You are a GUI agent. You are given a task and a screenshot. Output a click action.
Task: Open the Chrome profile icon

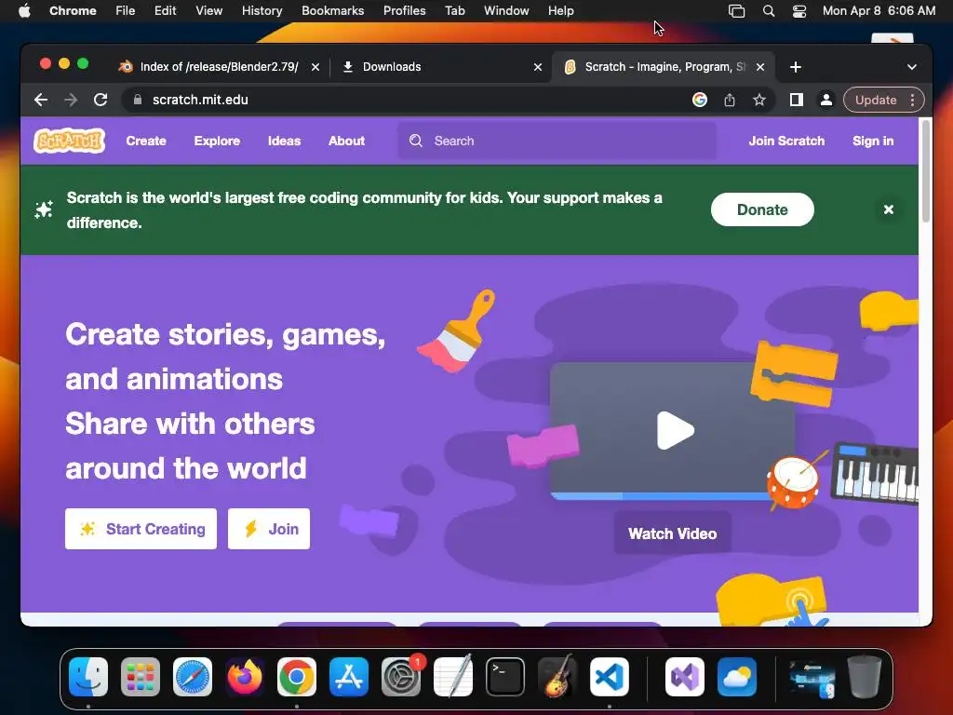pos(826,100)
